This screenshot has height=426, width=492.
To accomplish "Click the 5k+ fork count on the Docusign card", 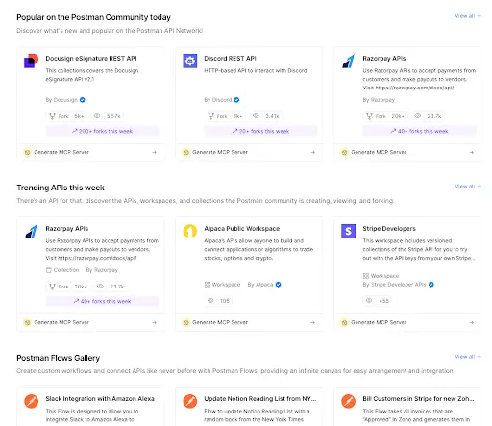I will coord(79,116).
